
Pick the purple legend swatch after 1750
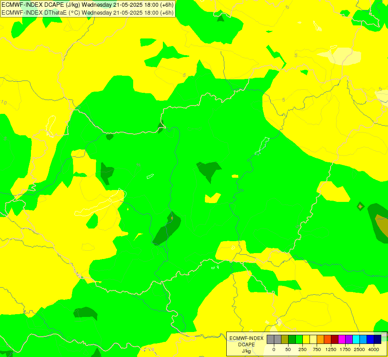coord(349,340)
